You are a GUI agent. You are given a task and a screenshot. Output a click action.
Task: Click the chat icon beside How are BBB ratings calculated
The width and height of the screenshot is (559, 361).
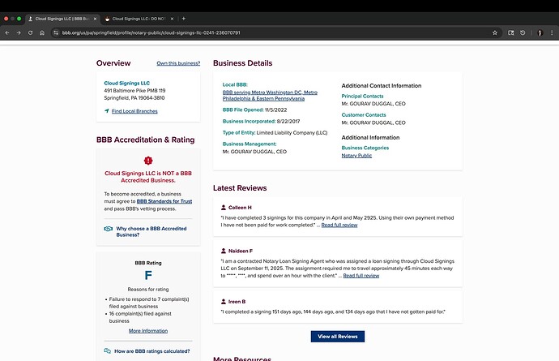(108, 351)
